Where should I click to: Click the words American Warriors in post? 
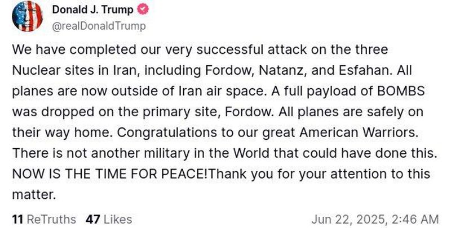pyautogui.click(x=359, y=133)
